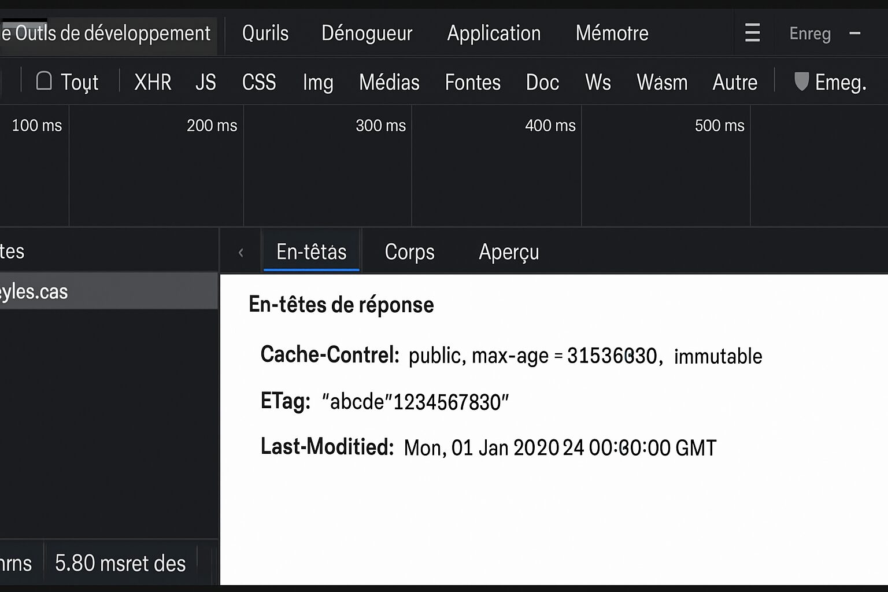Select the En-têtas tab

[312, 251]
